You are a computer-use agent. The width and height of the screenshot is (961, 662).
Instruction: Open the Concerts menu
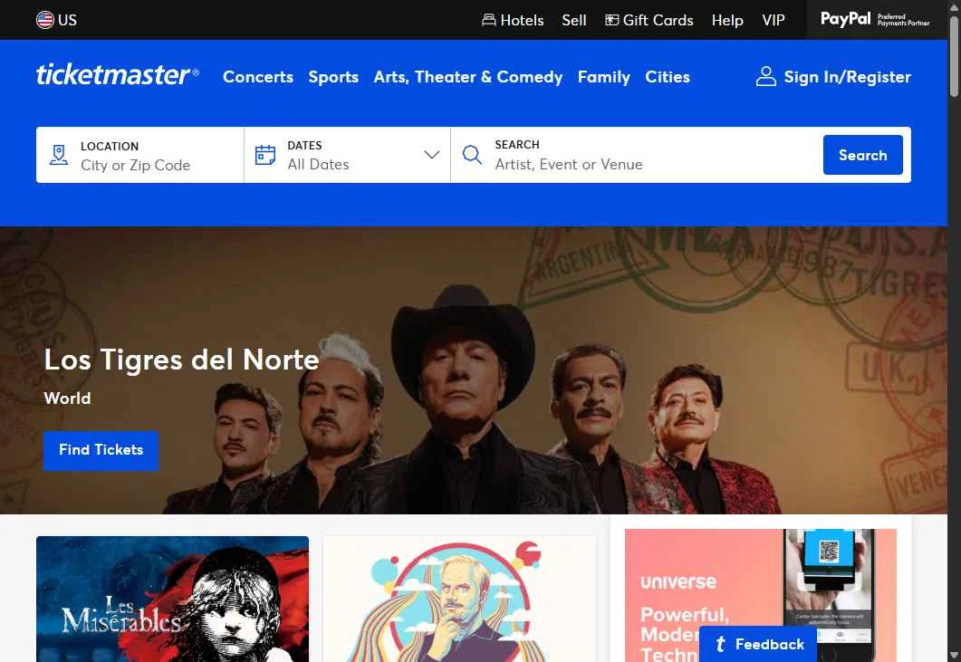click(x=258, y=77)
